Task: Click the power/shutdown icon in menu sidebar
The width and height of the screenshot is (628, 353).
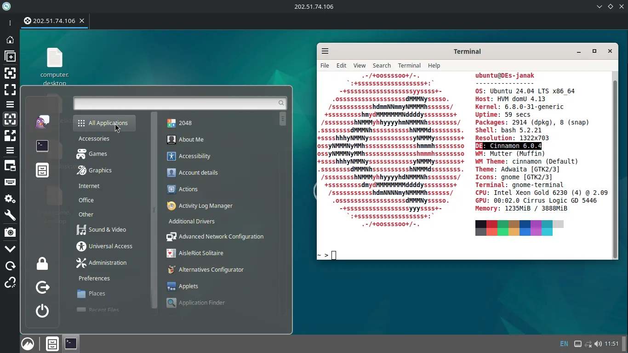Action: (42, 311)
